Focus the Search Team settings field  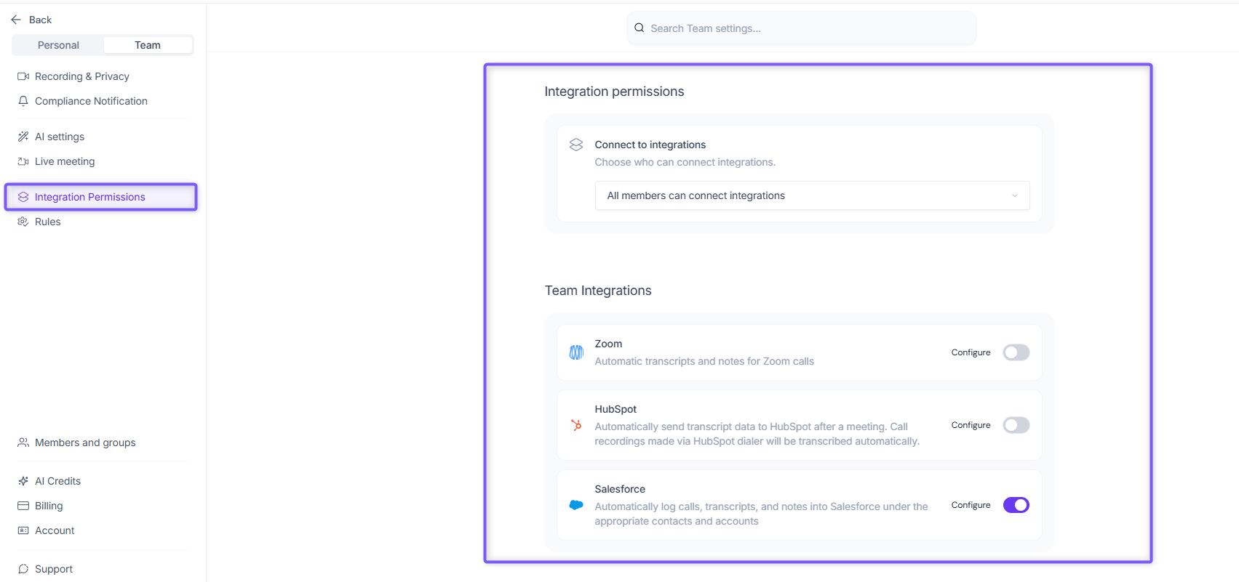tap(801, 28)
